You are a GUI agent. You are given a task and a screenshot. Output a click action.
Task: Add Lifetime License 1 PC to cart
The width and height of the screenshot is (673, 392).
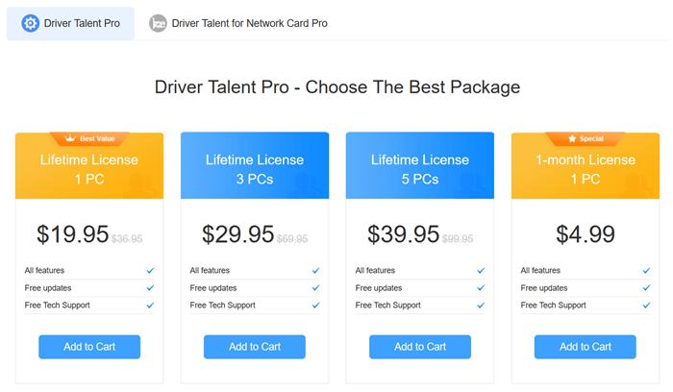[89, 347]
